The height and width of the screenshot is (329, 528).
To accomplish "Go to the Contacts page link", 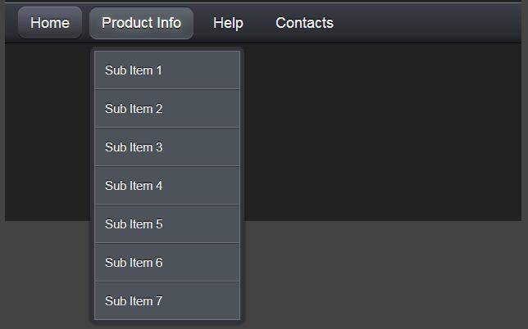I will pos(304,23).
